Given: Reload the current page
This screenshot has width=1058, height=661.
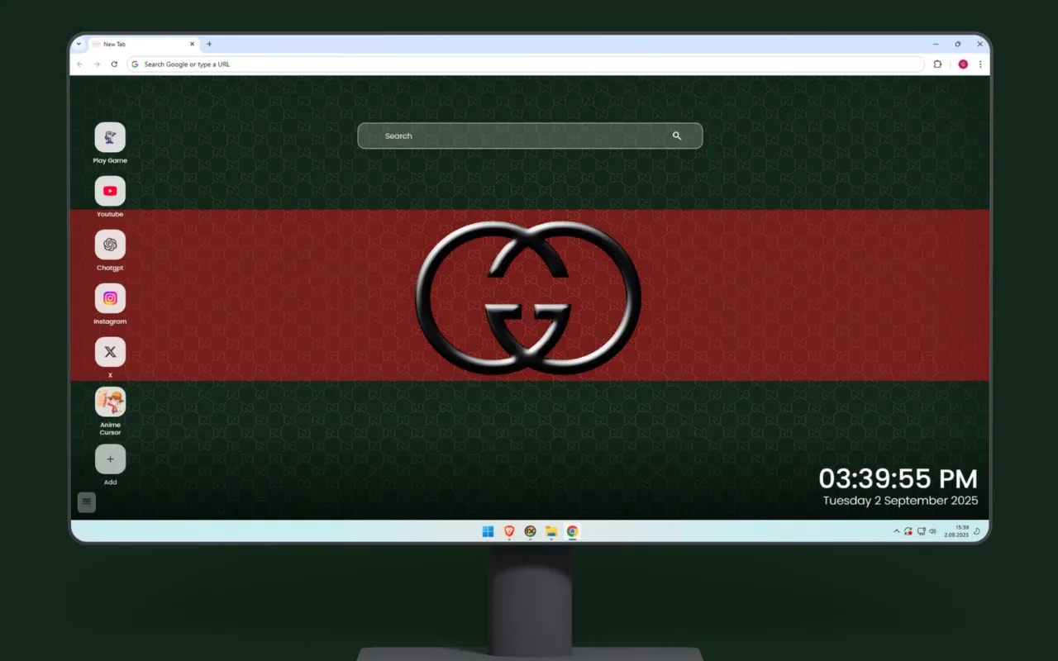Looking at the screenshot, I should (x=114, y=64).
